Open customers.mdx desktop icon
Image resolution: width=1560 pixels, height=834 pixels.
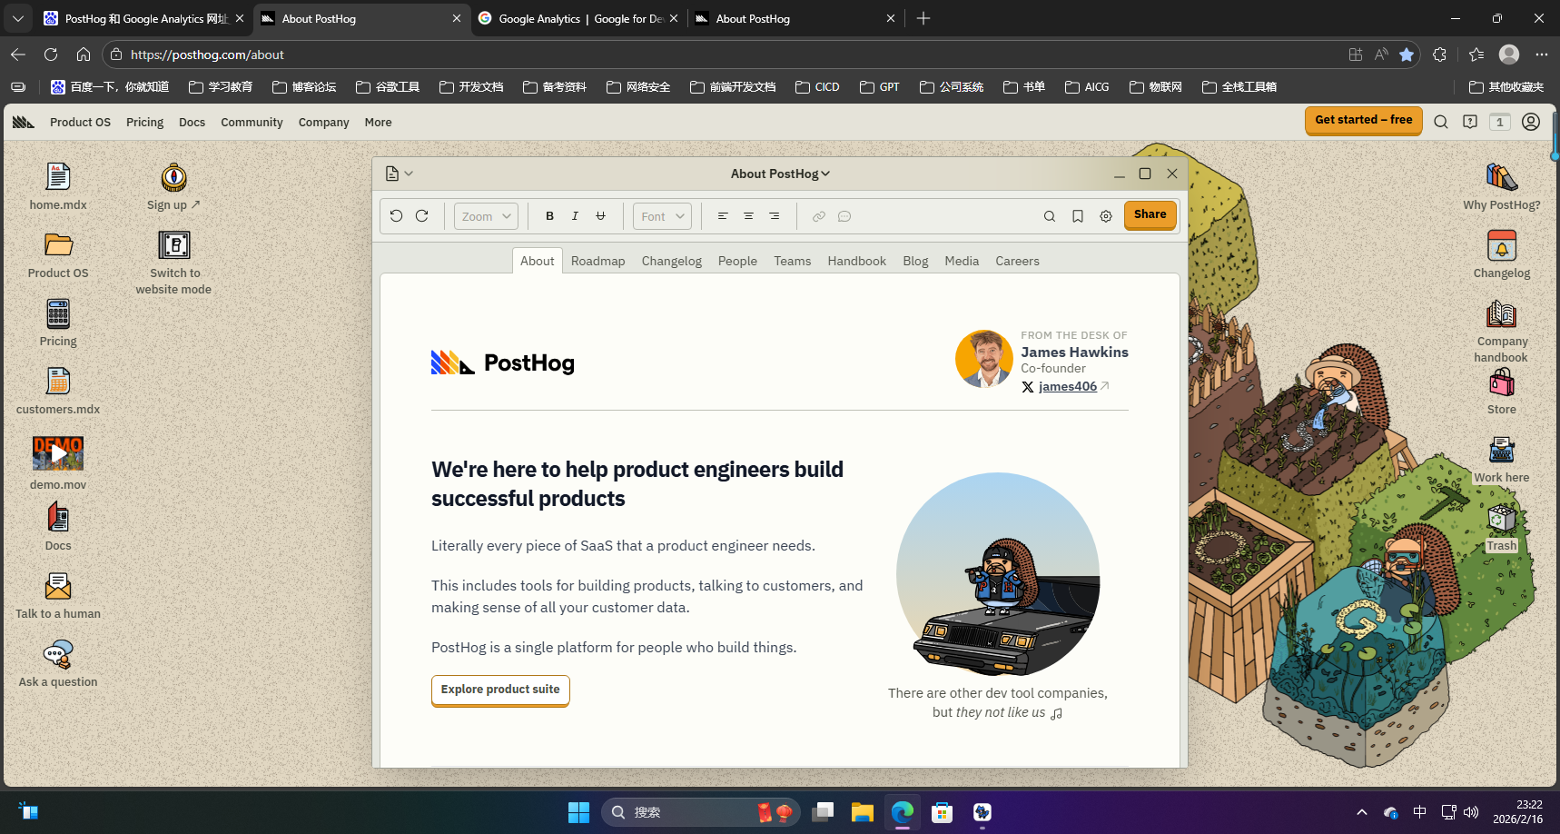(x=58, y=391)
